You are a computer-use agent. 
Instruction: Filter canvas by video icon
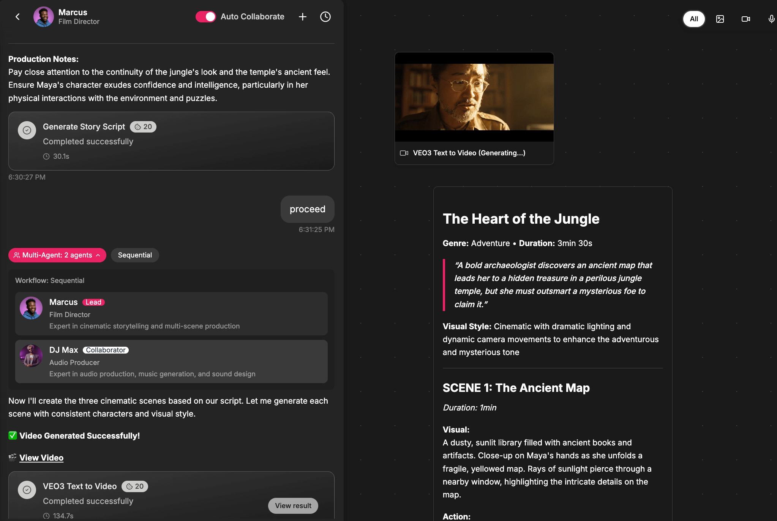pyautogui.click(x=745, y=19)
